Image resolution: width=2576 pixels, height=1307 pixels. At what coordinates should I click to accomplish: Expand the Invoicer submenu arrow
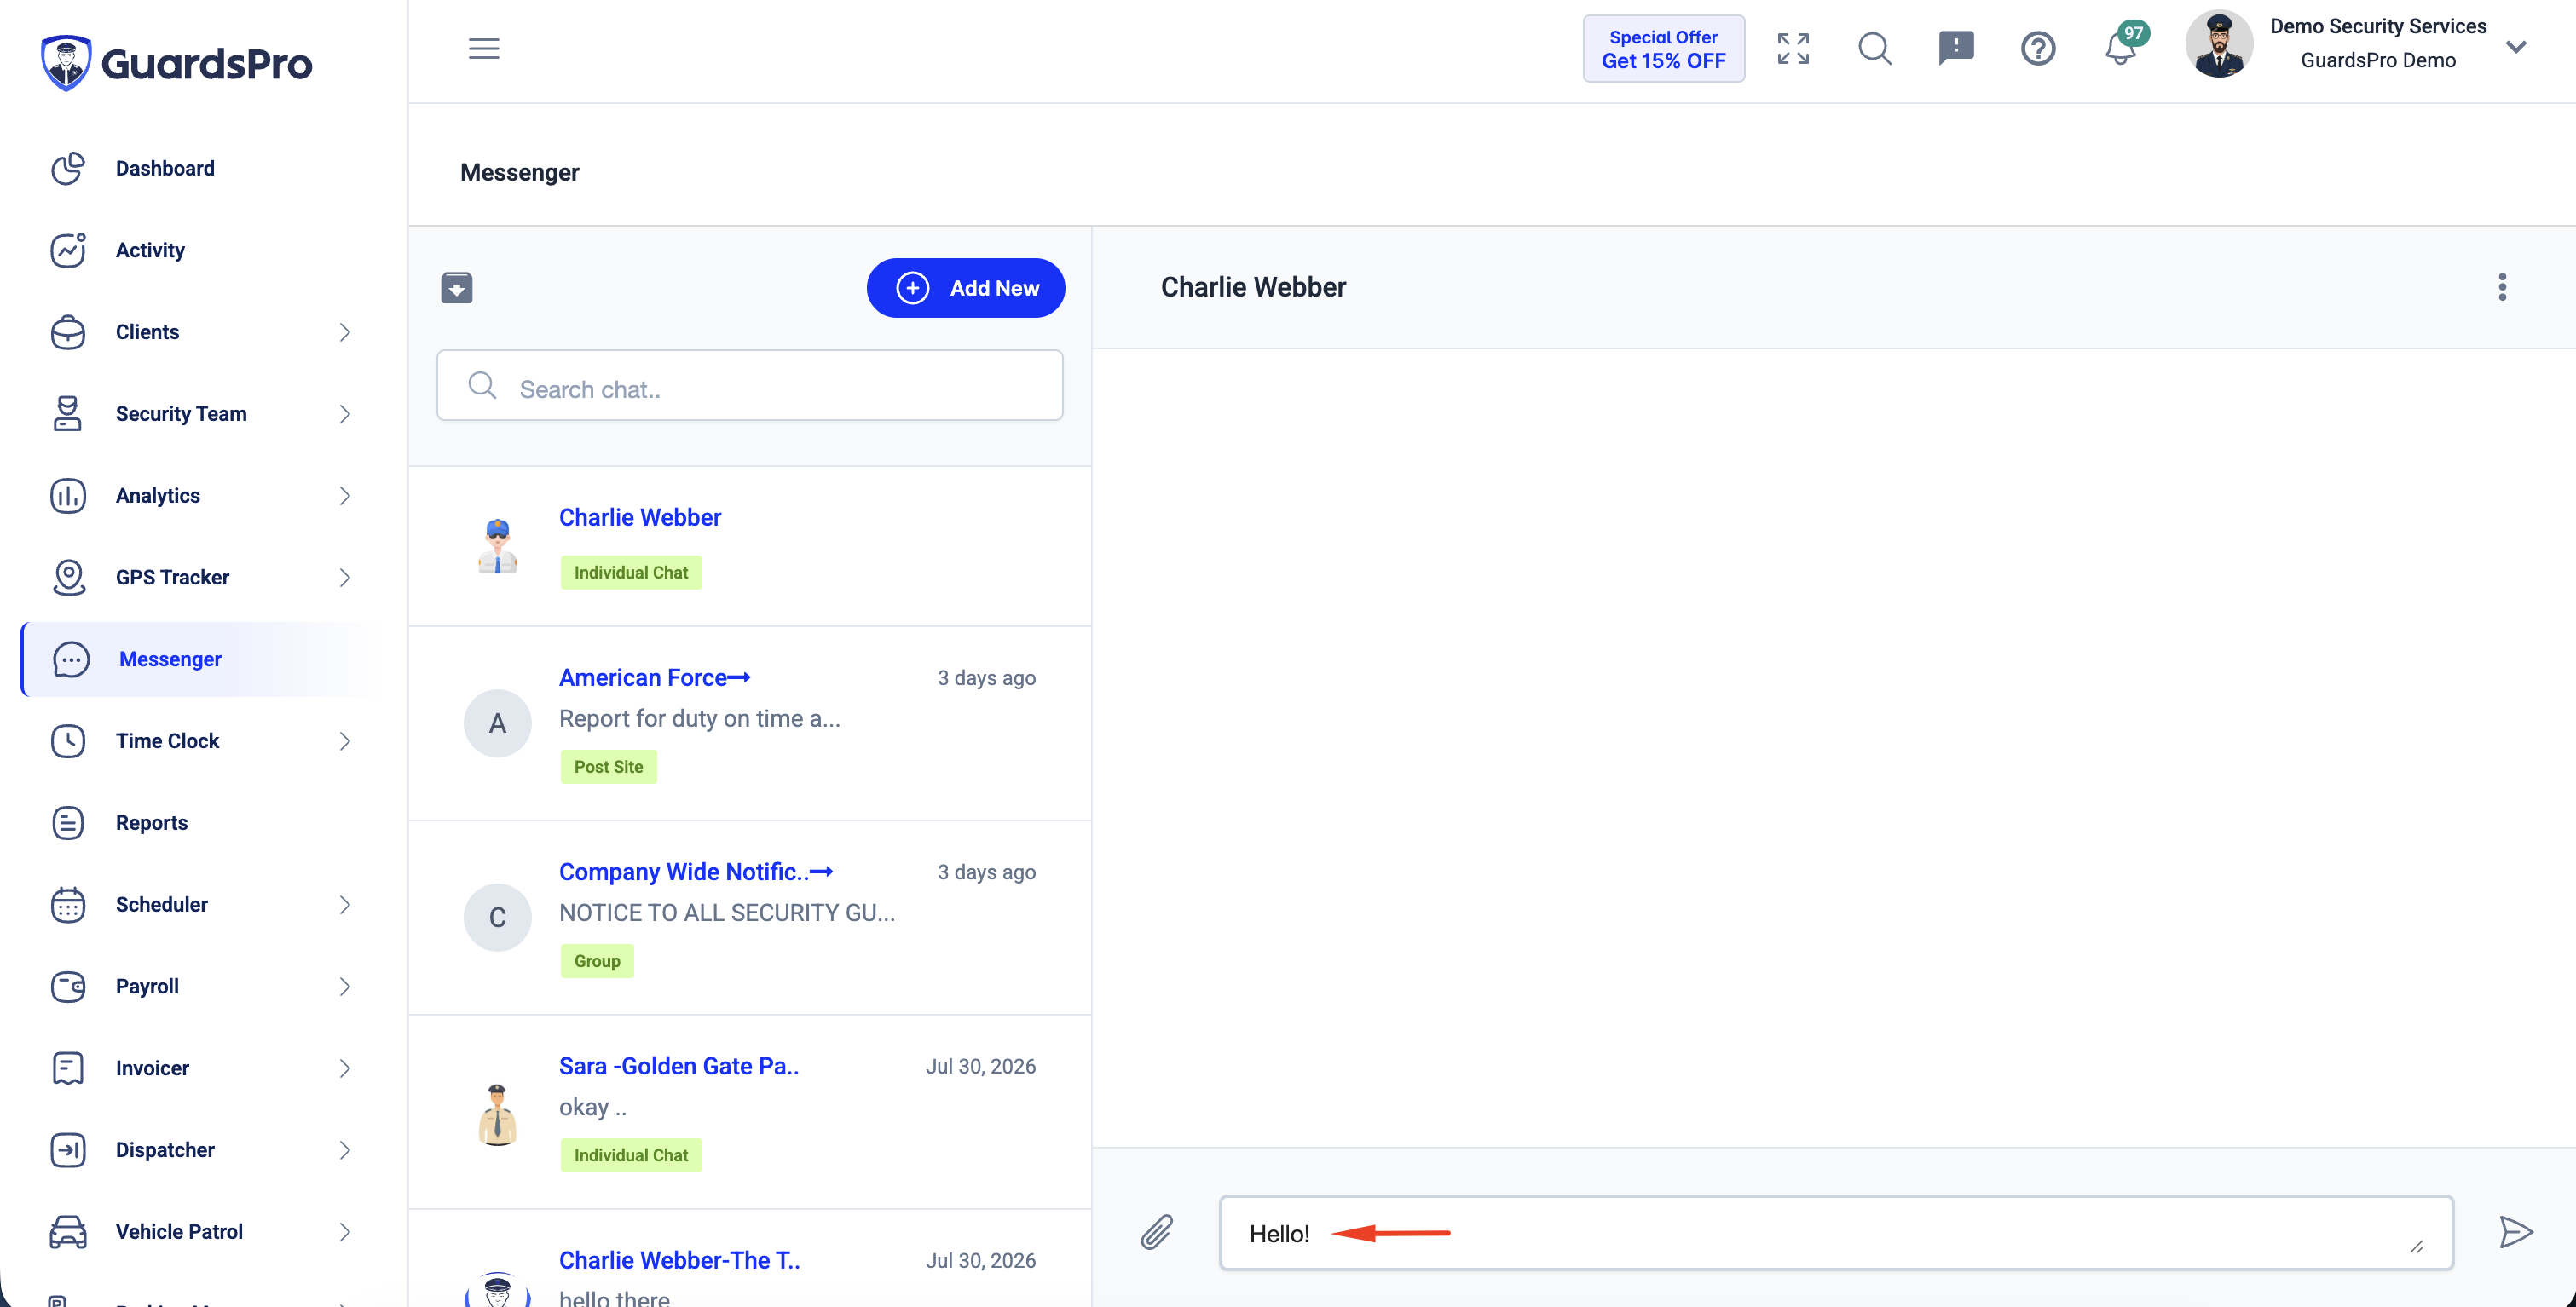(345, 1069)
